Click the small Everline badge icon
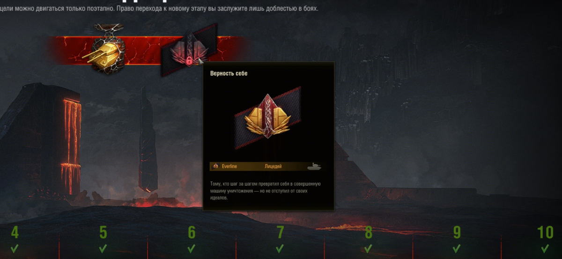Viewport: 562px width, 259px height. 215,166
